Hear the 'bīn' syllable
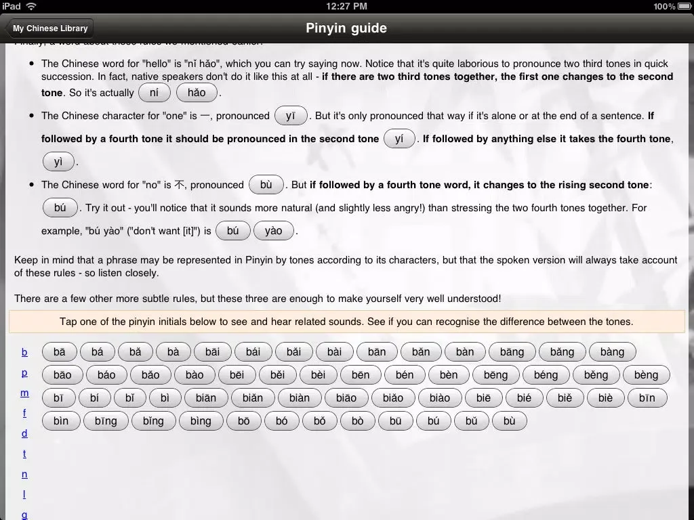Screen dimensions: 694x520 pyautogui.click(x=647, y=397)
